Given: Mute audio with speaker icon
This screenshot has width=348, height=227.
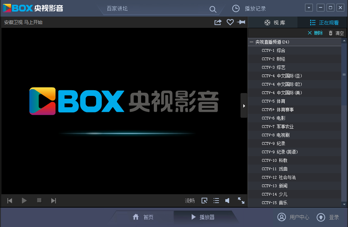Looking at the screenshot, I should tap(227, 201).
